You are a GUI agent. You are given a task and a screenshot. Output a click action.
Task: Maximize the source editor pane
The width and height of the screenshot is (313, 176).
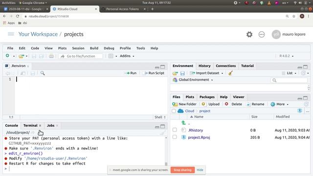pyautogui.click(x=163, y=67)
